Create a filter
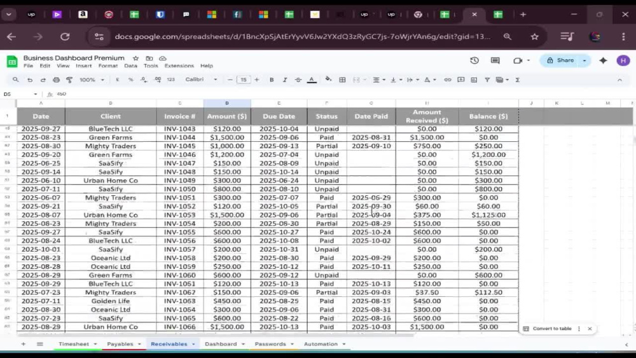Image resolution: width=636 pixels, height=358 pixels. click(x=487, y=80)
